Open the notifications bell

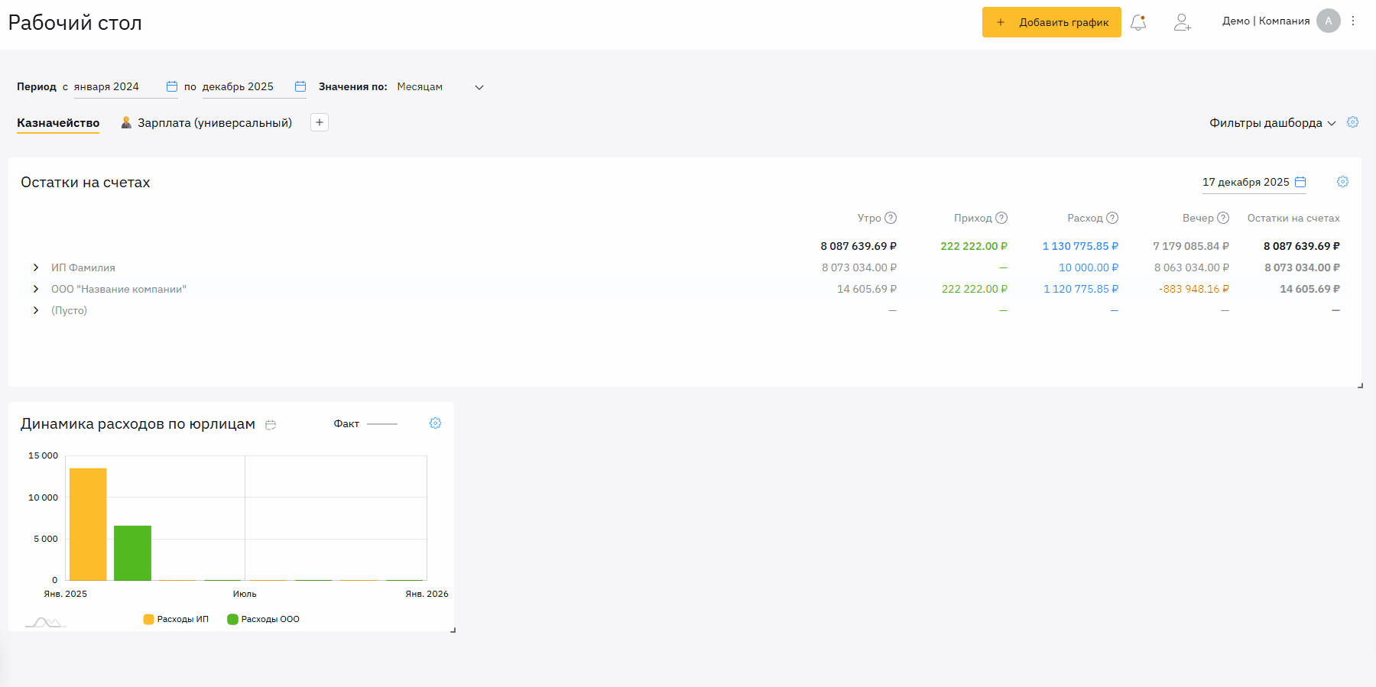1138,22
